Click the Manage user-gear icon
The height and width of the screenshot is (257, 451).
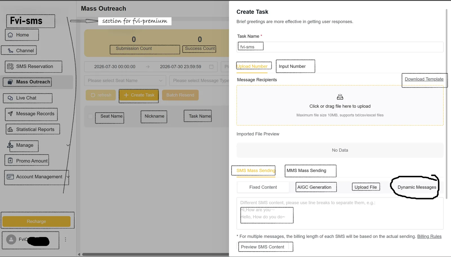(10, 145)
